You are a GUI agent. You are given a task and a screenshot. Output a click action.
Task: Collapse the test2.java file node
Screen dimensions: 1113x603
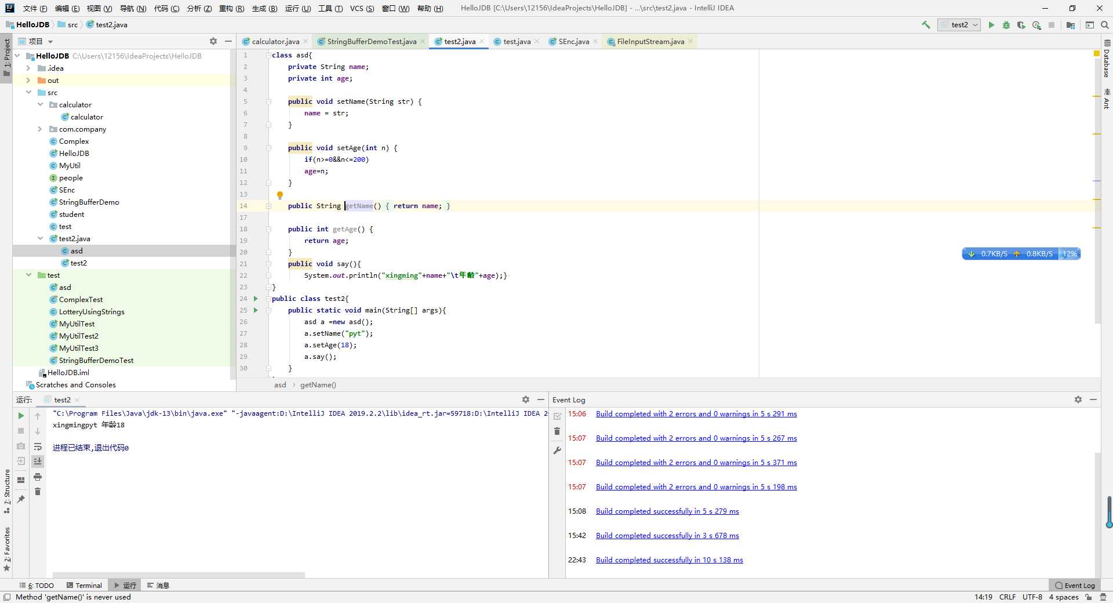click(x=40, y=238)
